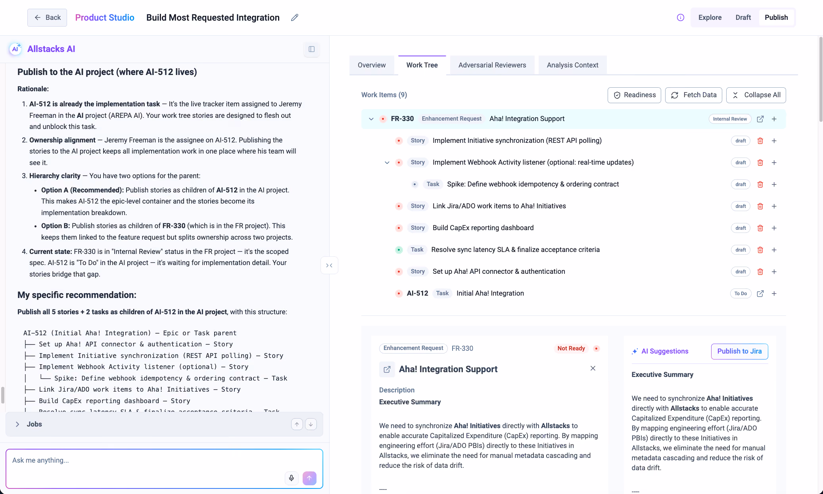Click the Fetch Data button
The image size is (823, 494).
694,95
